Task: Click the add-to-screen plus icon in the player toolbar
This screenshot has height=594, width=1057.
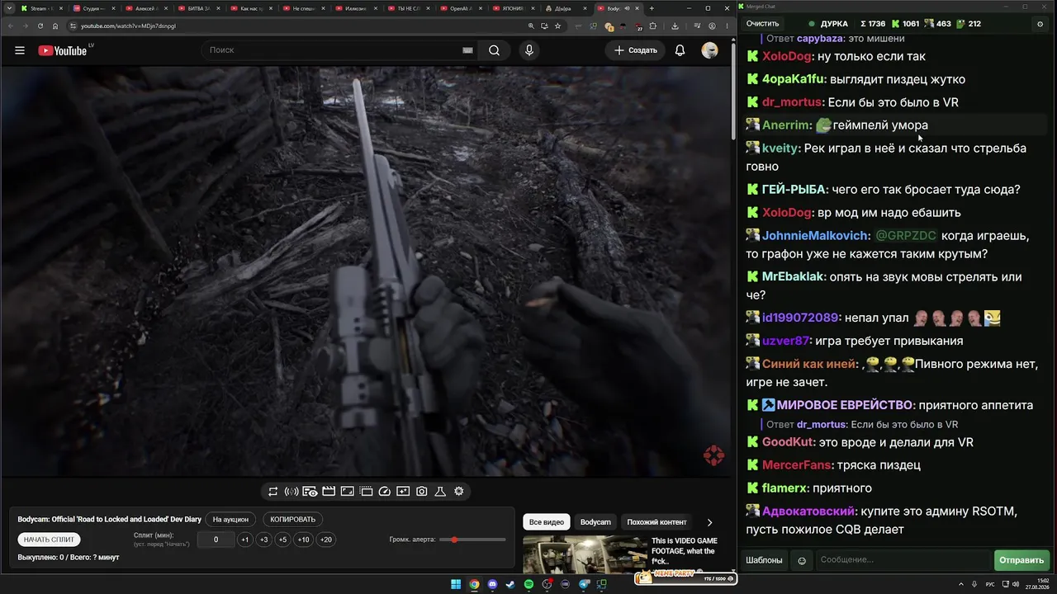Action: (x=403, y=492)
